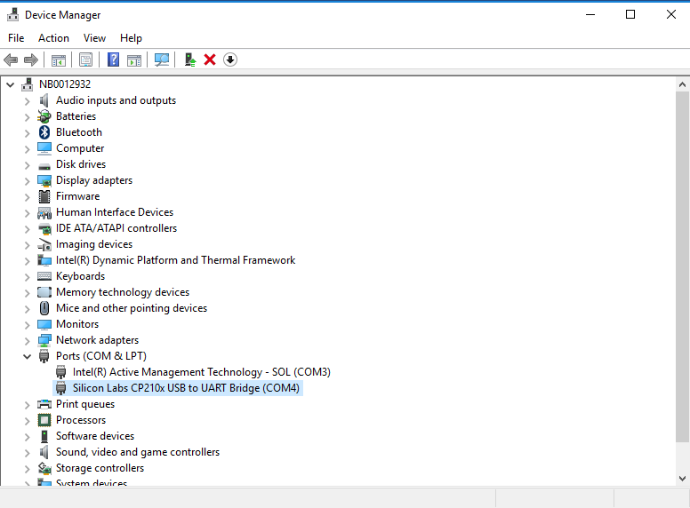Open the View menu
690x508 pixels.
pyautogui.click(x=94, y=38)
